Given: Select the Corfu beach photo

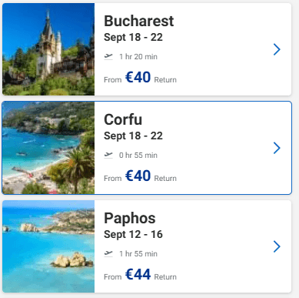Looking at the screenshot, I should (48, 148).
